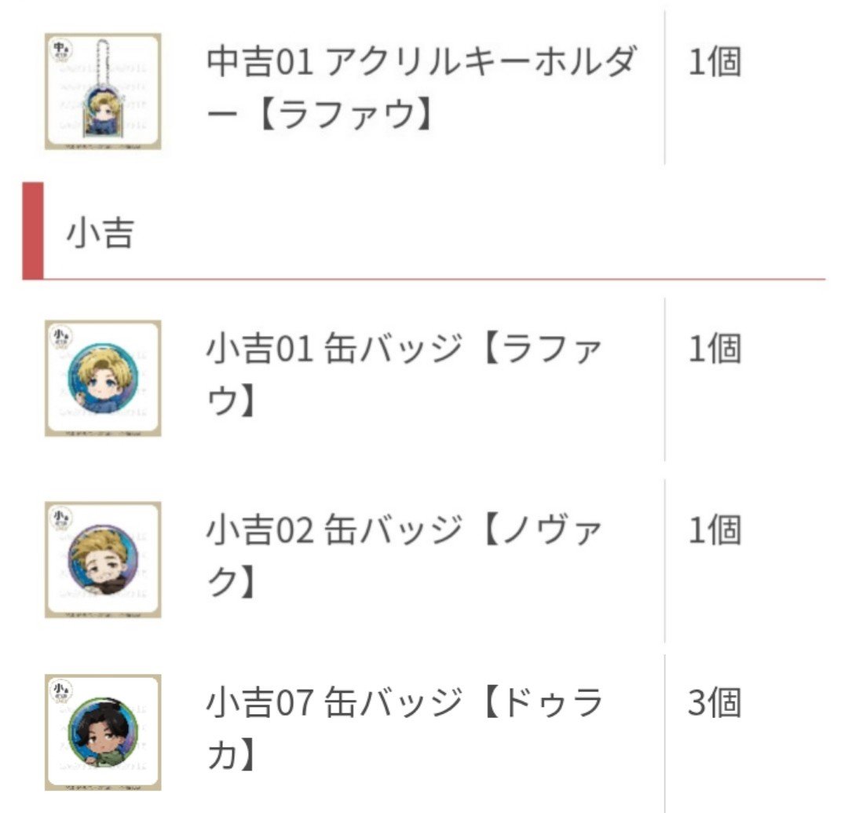Open the 中吉01 acrylic keyholder thumbnail
This screenshot has height=813, width=848.
tap(103, 91)
